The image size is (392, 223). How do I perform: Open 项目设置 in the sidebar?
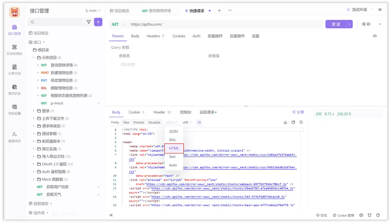click(14, 110)
